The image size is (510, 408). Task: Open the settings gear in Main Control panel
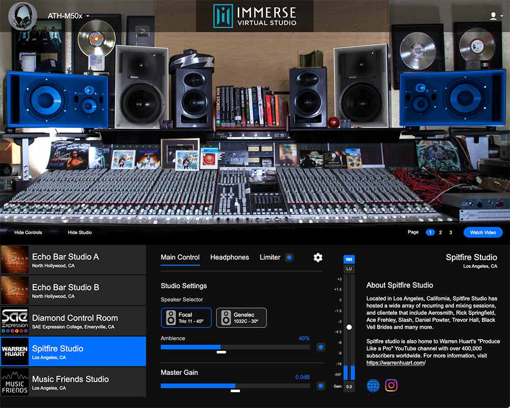point(318,258)
